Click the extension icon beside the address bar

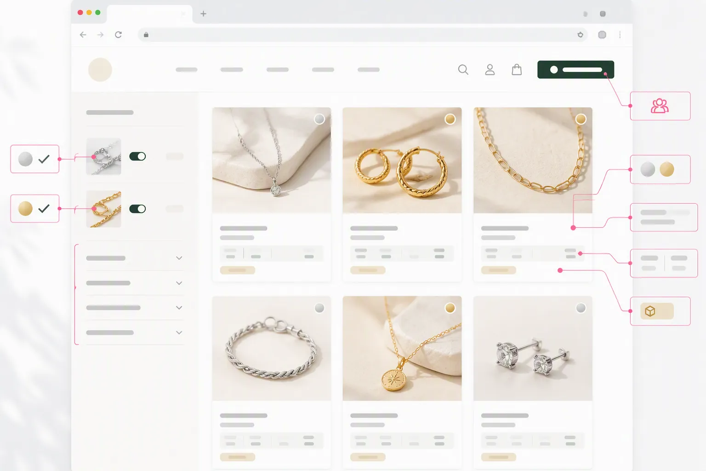tap(602, 34)
